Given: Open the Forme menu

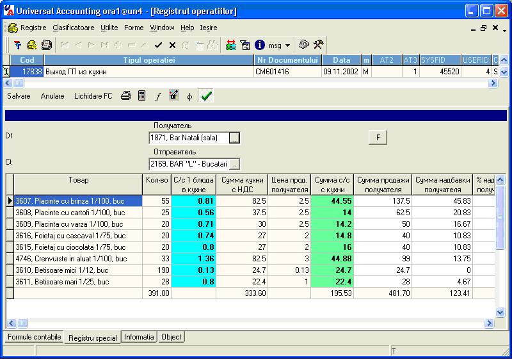Looking at the screenshot, I should (134, 28).
